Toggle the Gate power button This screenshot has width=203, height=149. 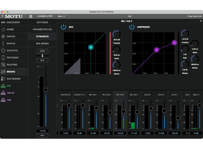click(x=63, y=27)
